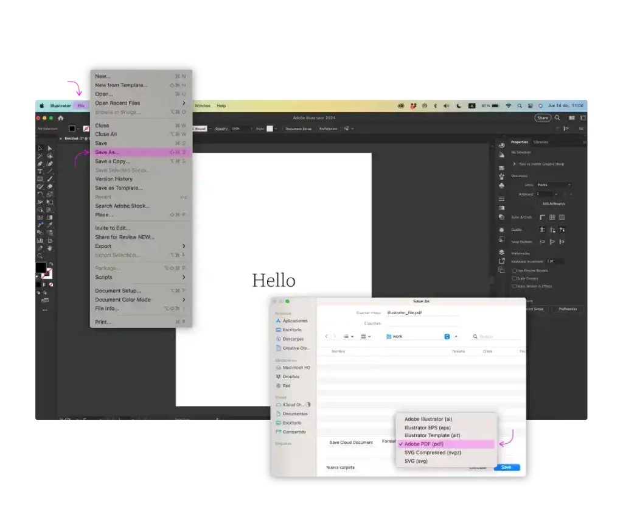Toggle Snap to Point option icon
The height and width of the screenshot is (520, 623).
pos(542,242)
